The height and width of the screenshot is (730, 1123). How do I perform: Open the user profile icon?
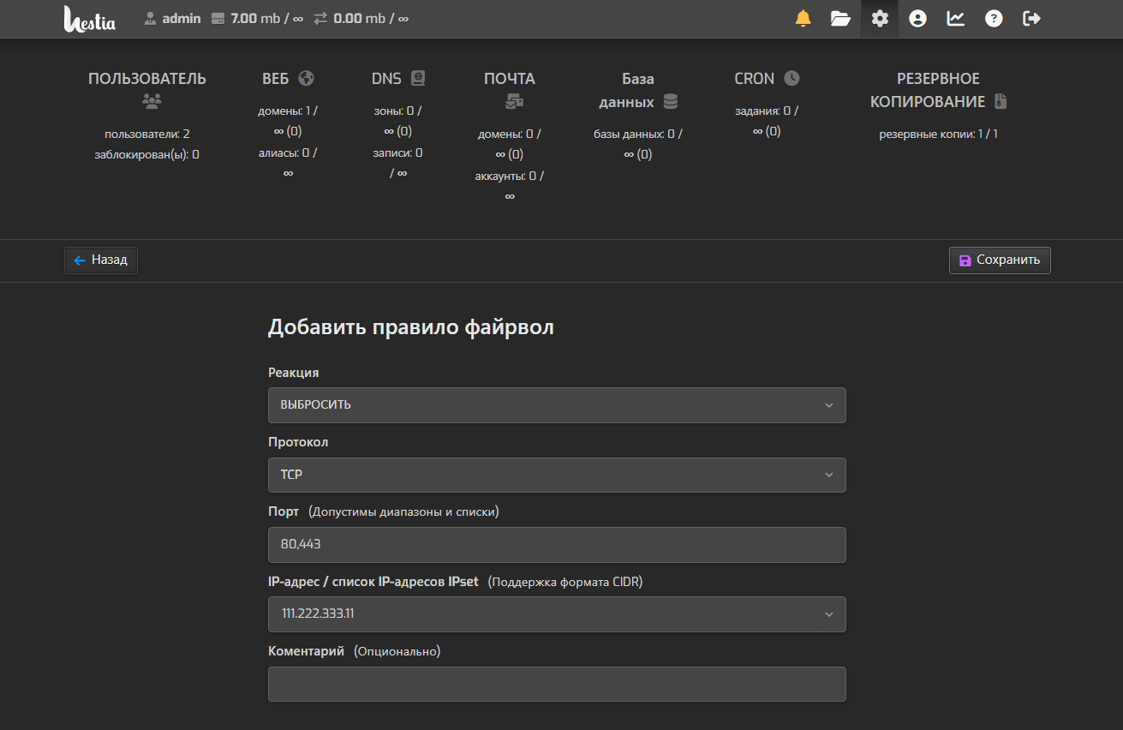(x=917, y=19)
